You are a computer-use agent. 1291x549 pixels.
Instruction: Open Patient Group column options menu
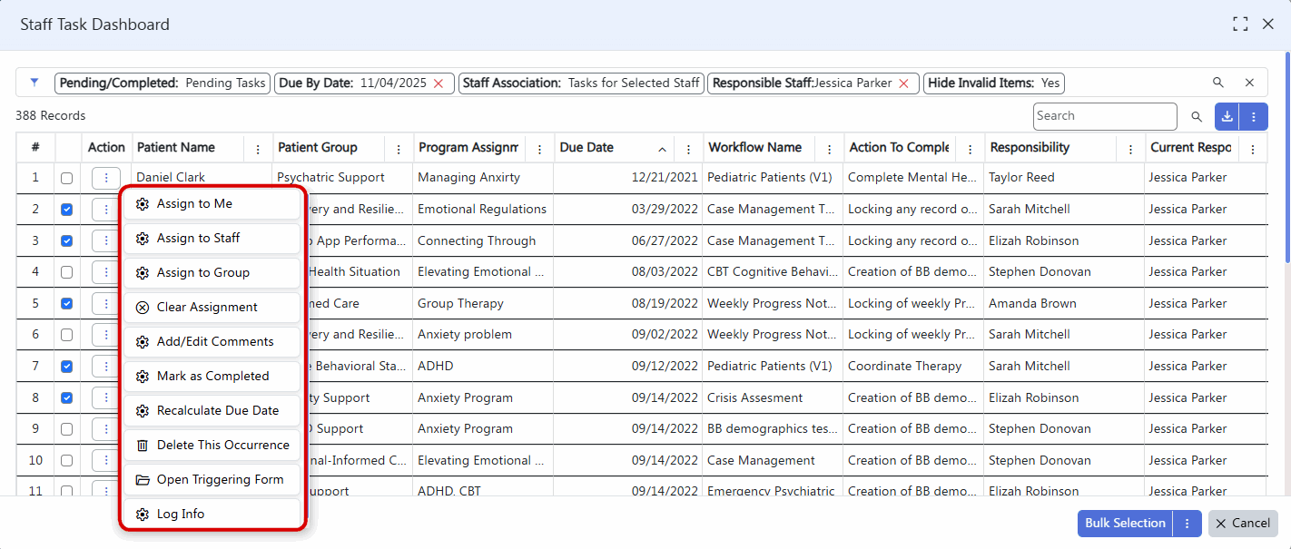pos(399,149)
